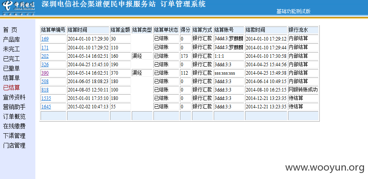The height and width of the screenshot is (179, 368).
Task: Open settlement order 171
Action: pyautogui.click(x=45, y=48)
